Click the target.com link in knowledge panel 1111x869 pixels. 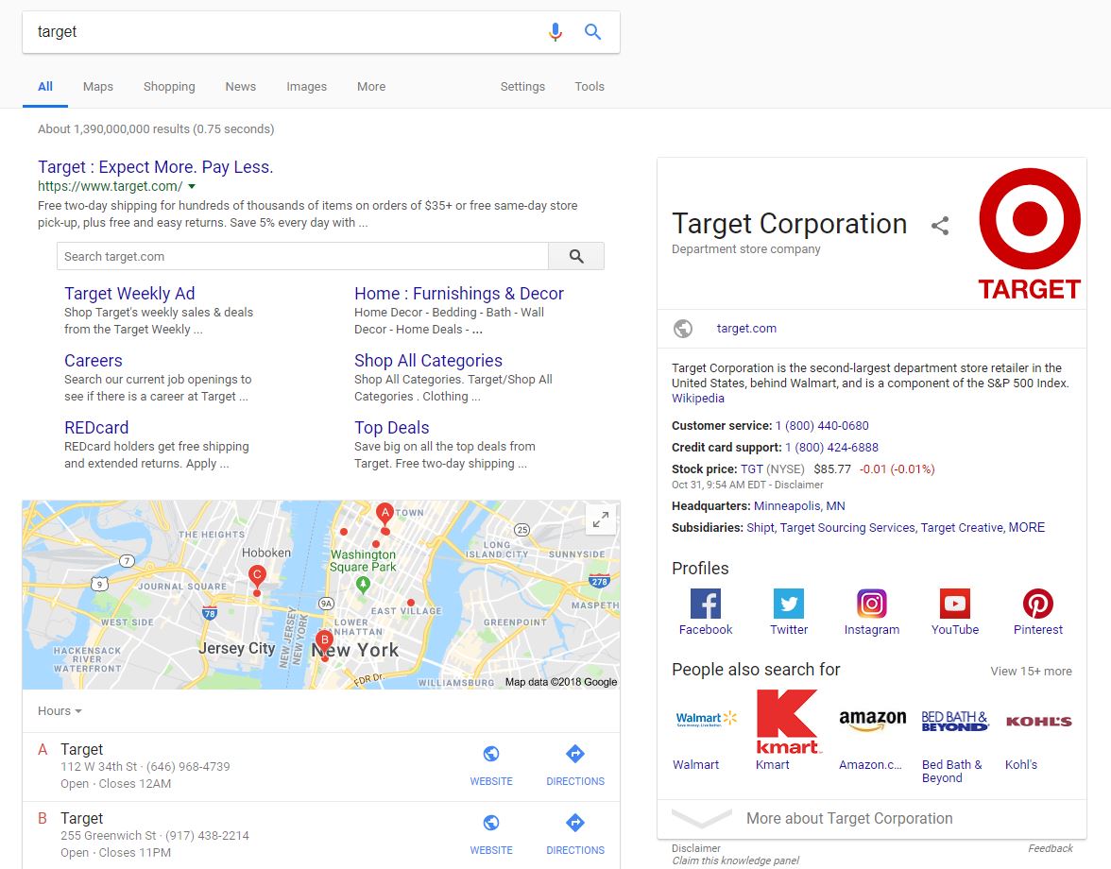[746, 329]
